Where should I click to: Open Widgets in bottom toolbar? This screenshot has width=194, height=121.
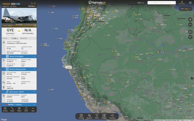(104, 116)
